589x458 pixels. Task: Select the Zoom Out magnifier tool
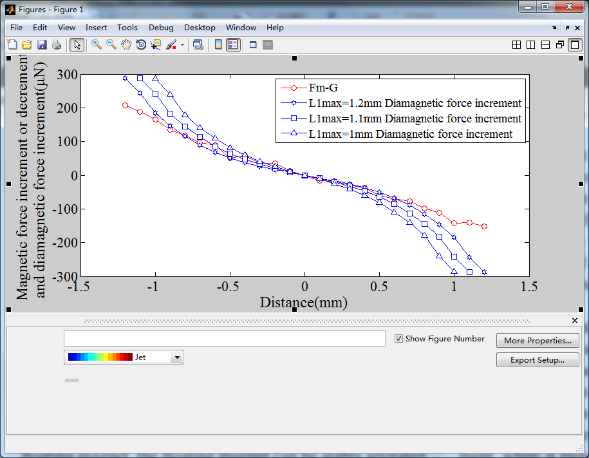111,44
